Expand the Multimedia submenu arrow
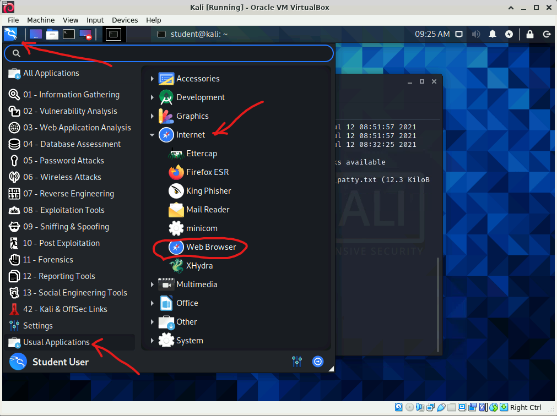557x416 pixels. (x=152, y=284)
